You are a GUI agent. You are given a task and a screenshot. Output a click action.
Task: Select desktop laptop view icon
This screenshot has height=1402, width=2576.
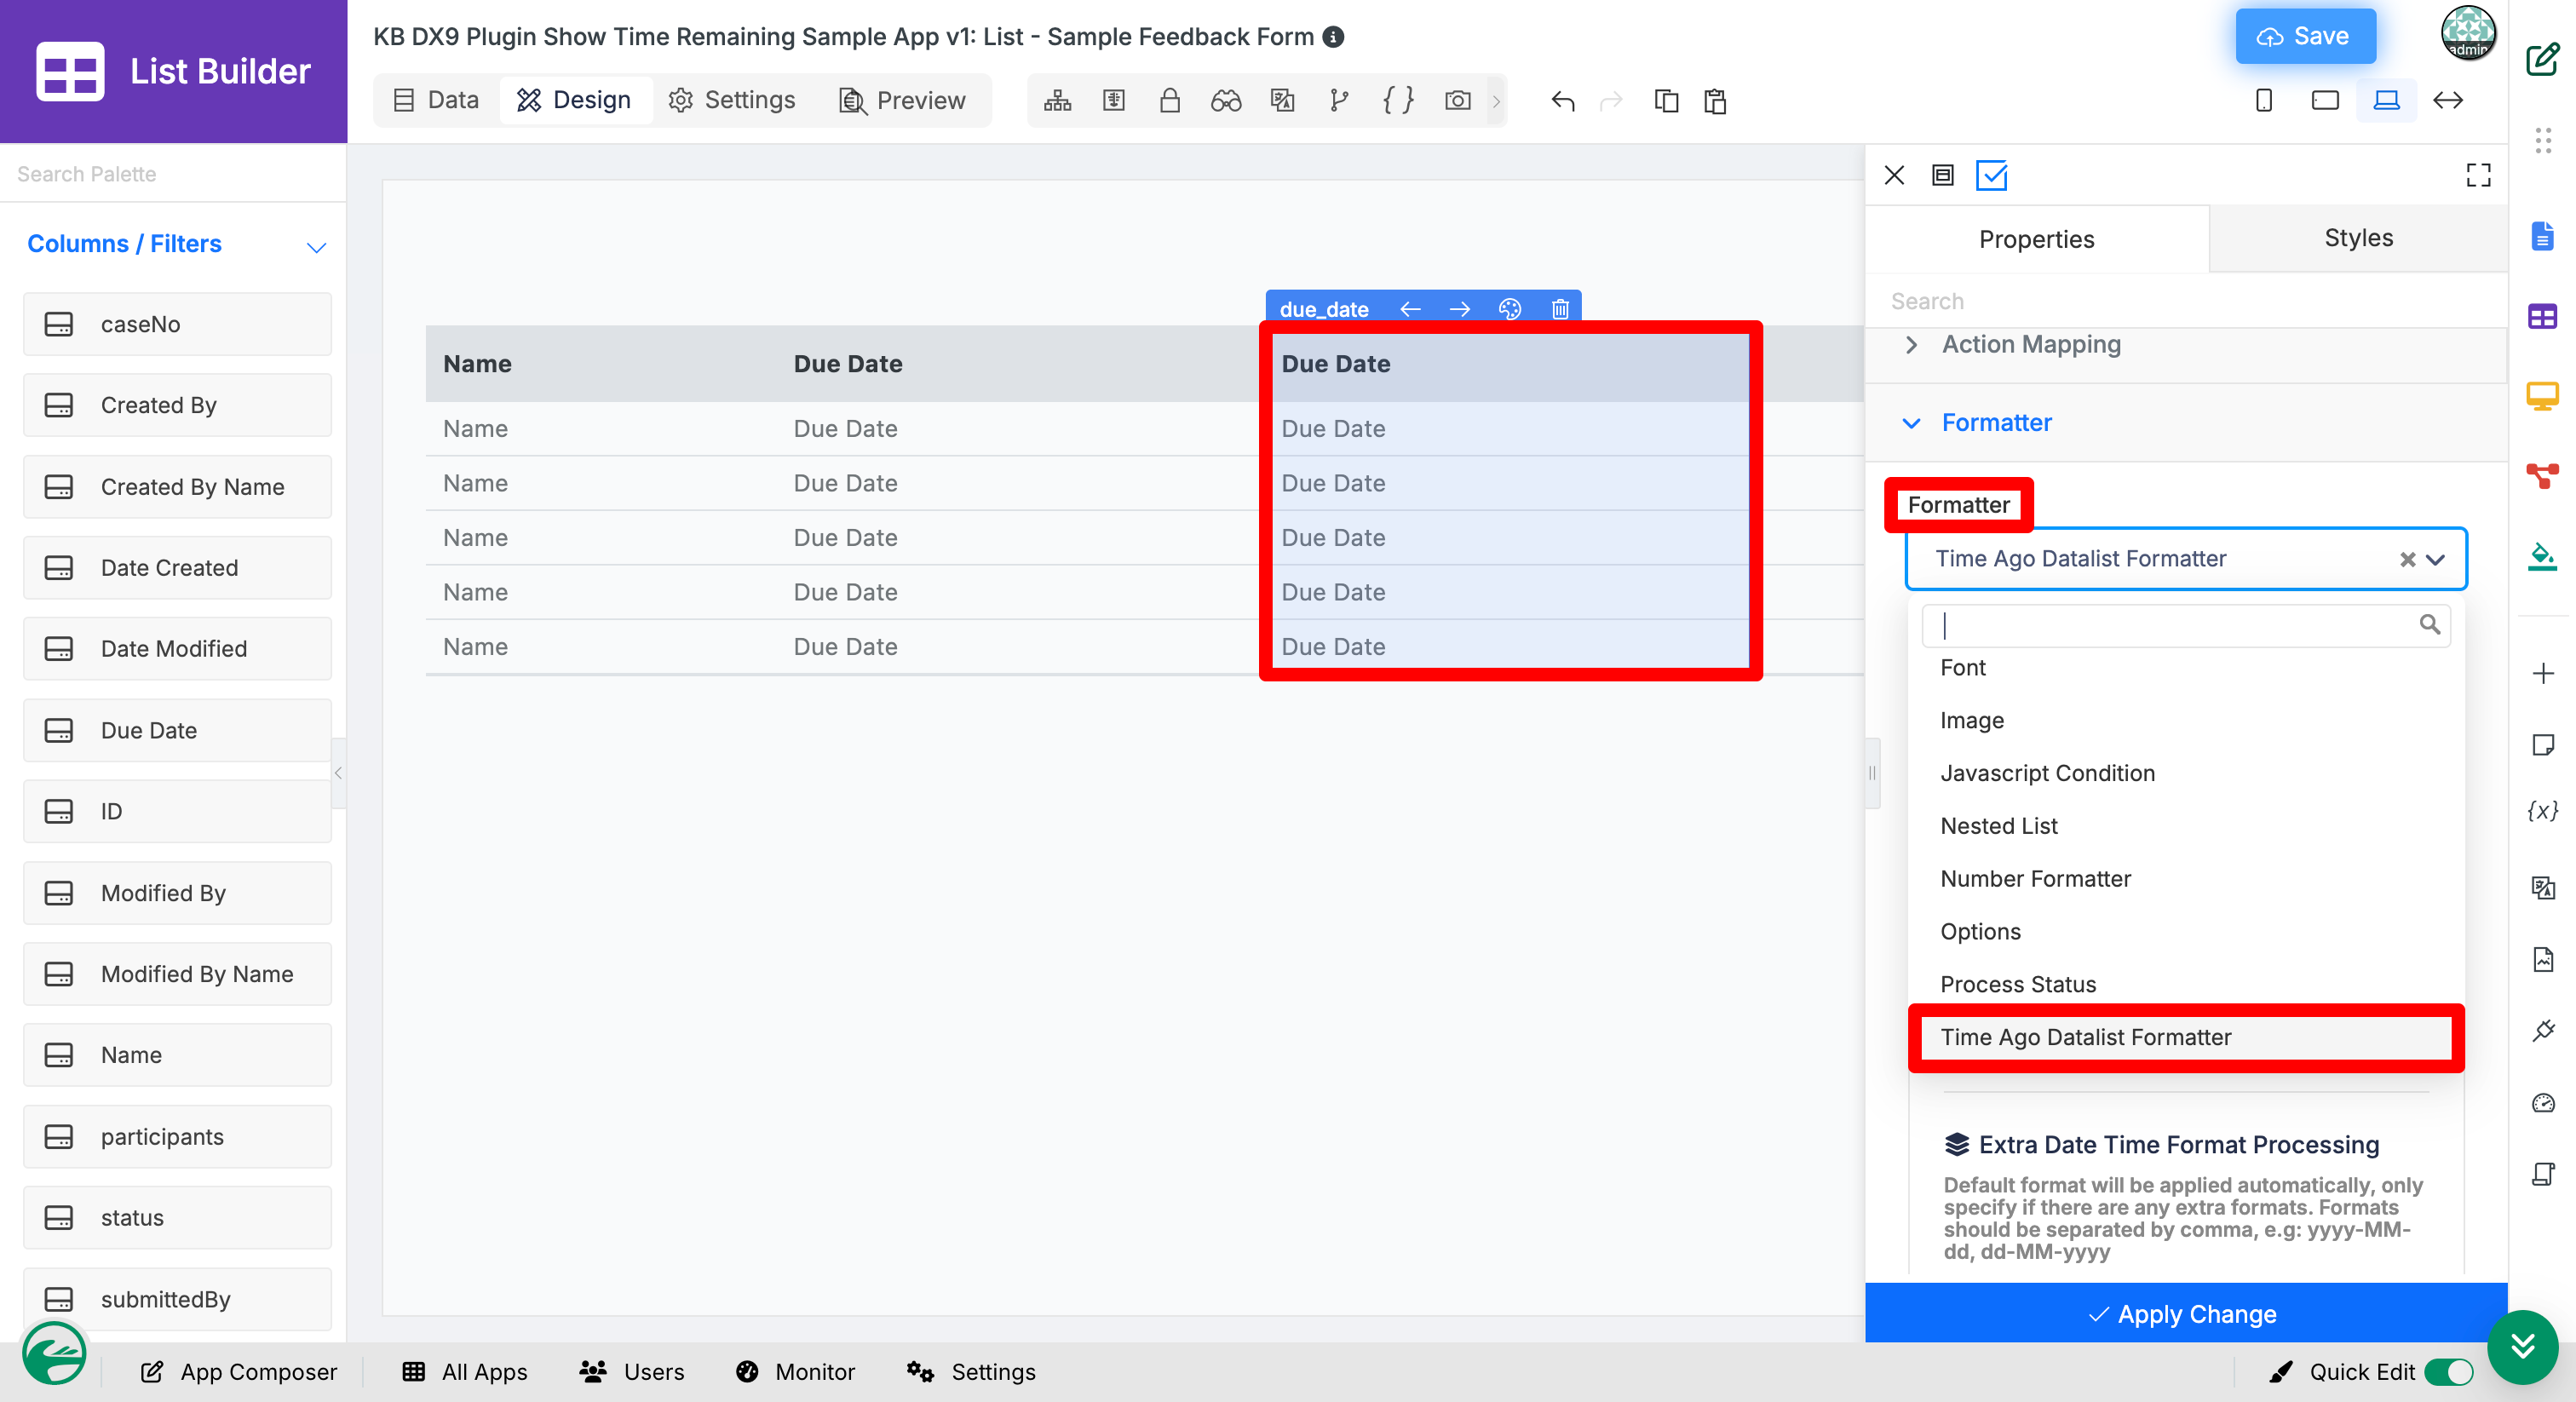[2386, 100]
